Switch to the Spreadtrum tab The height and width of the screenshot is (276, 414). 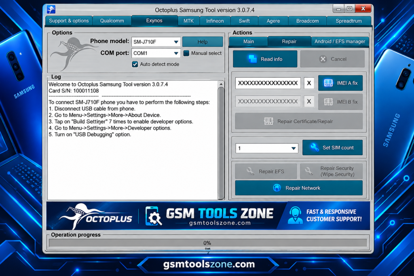point(349,21)
